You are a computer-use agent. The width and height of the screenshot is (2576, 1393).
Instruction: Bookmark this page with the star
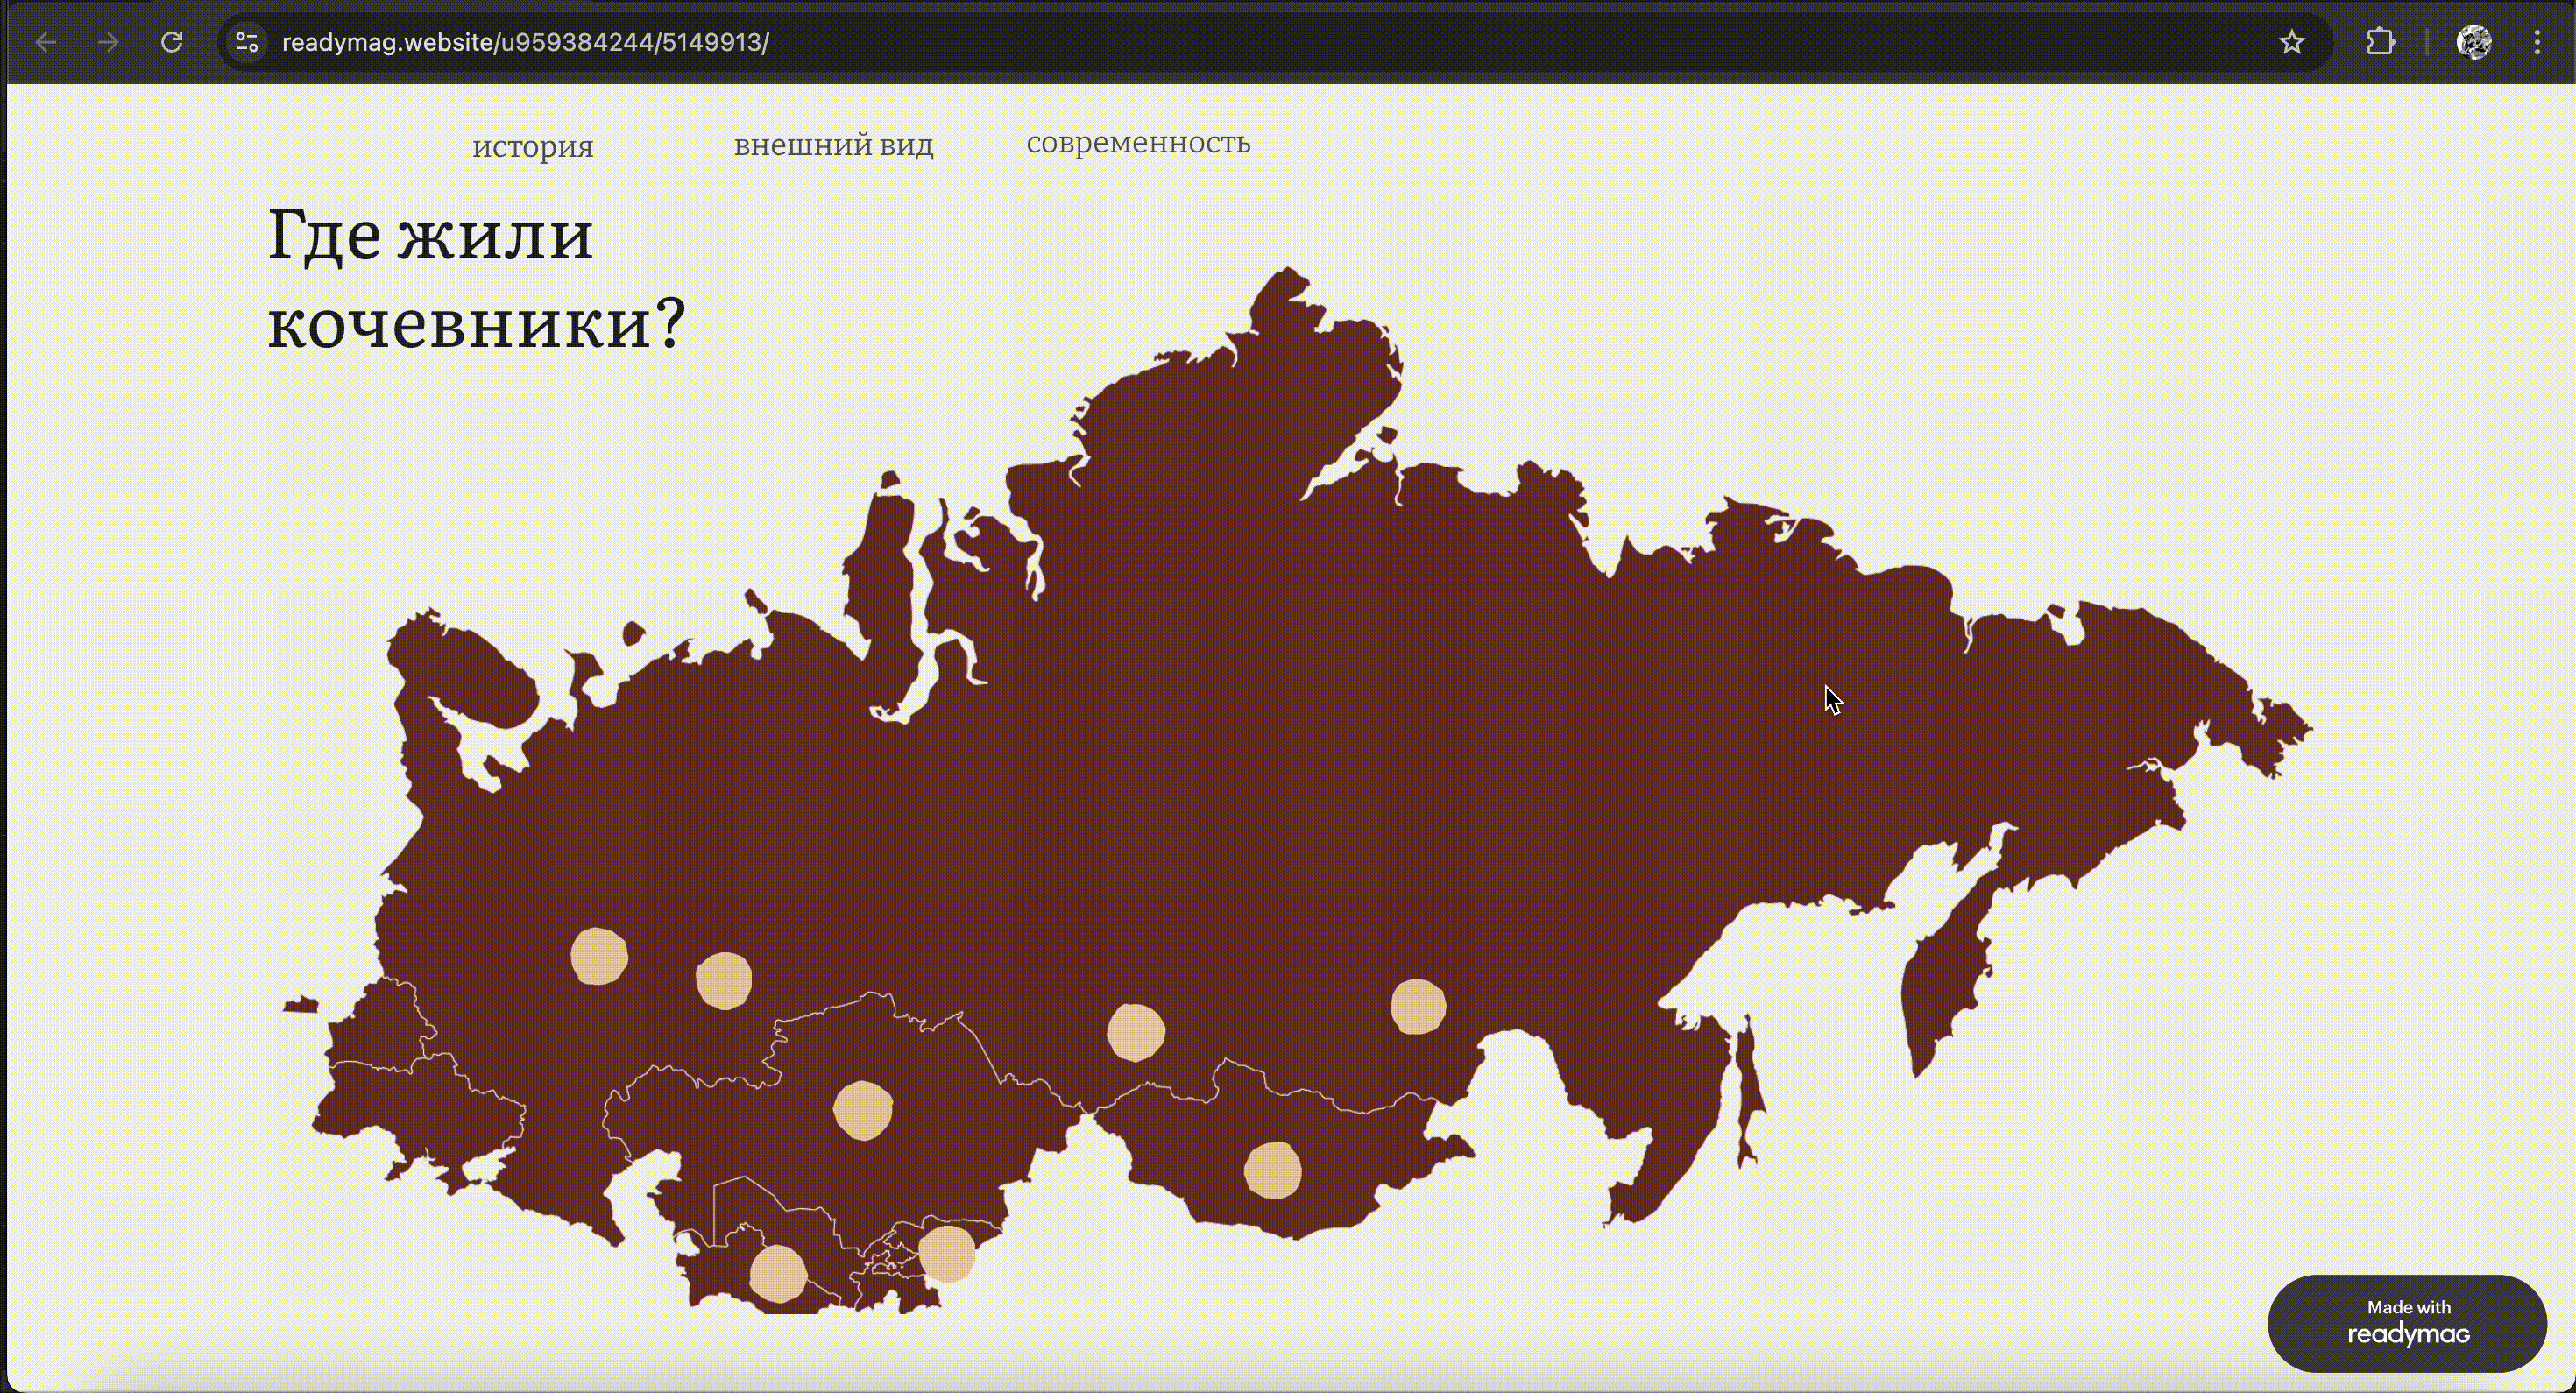point(2291,42)
